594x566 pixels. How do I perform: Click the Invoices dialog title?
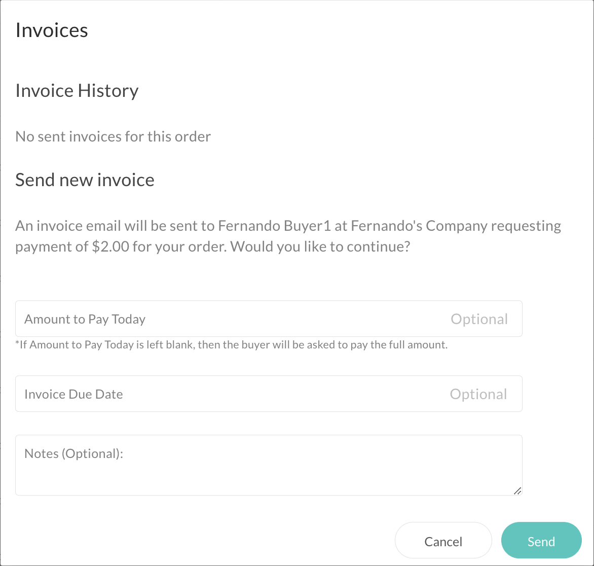(52, 30)
